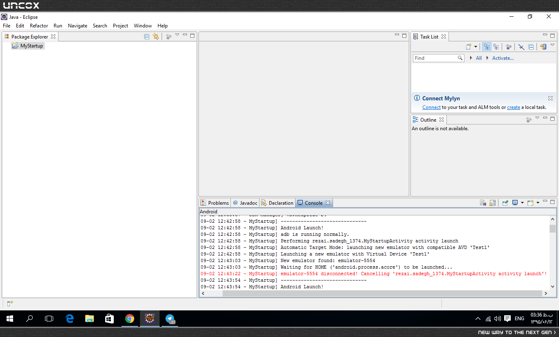
Task: Open the File menu
Action: [x=7, y=25]
